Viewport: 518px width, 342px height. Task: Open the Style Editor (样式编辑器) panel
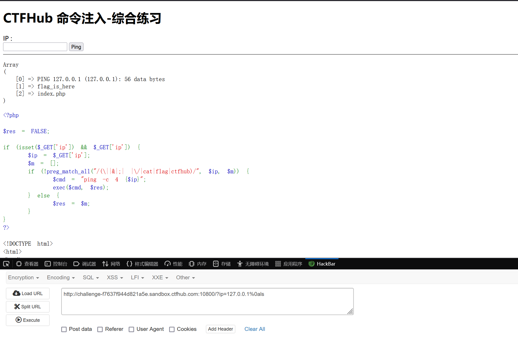(142, 264)
